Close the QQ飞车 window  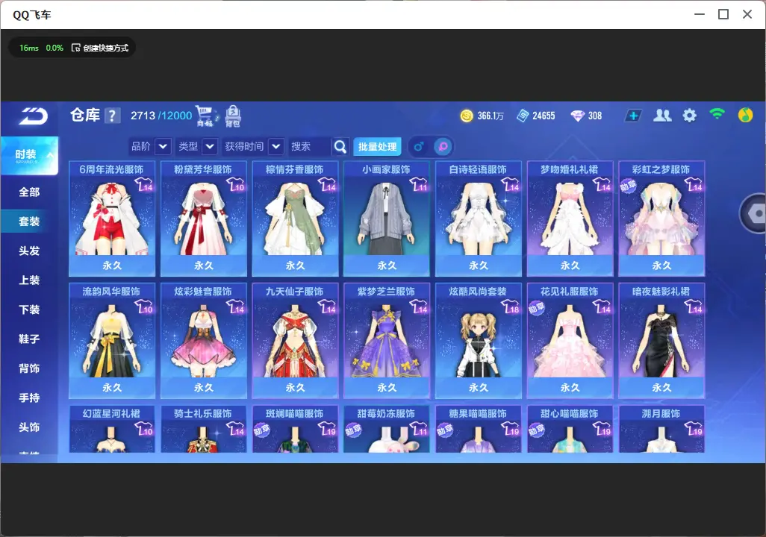[x=747, y=15]
